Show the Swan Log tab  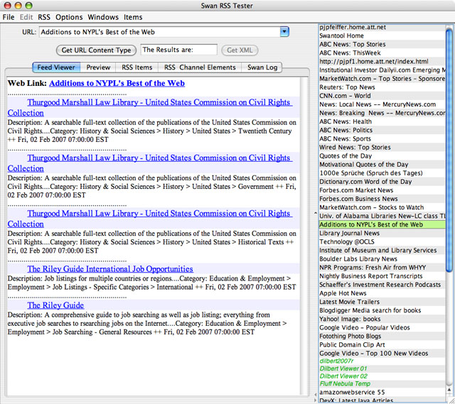[x=263, y=68]
